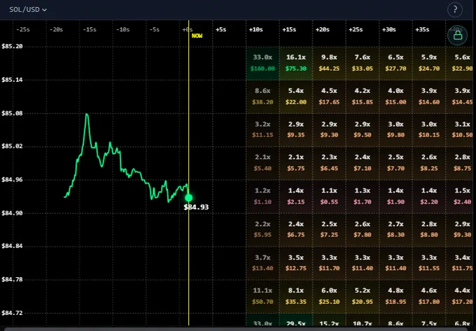Choose the 5.2x $20.95 cell

tap(363, 296)
